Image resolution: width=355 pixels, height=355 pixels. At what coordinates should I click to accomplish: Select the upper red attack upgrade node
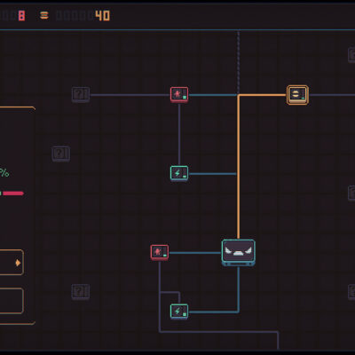pos(179,95)
